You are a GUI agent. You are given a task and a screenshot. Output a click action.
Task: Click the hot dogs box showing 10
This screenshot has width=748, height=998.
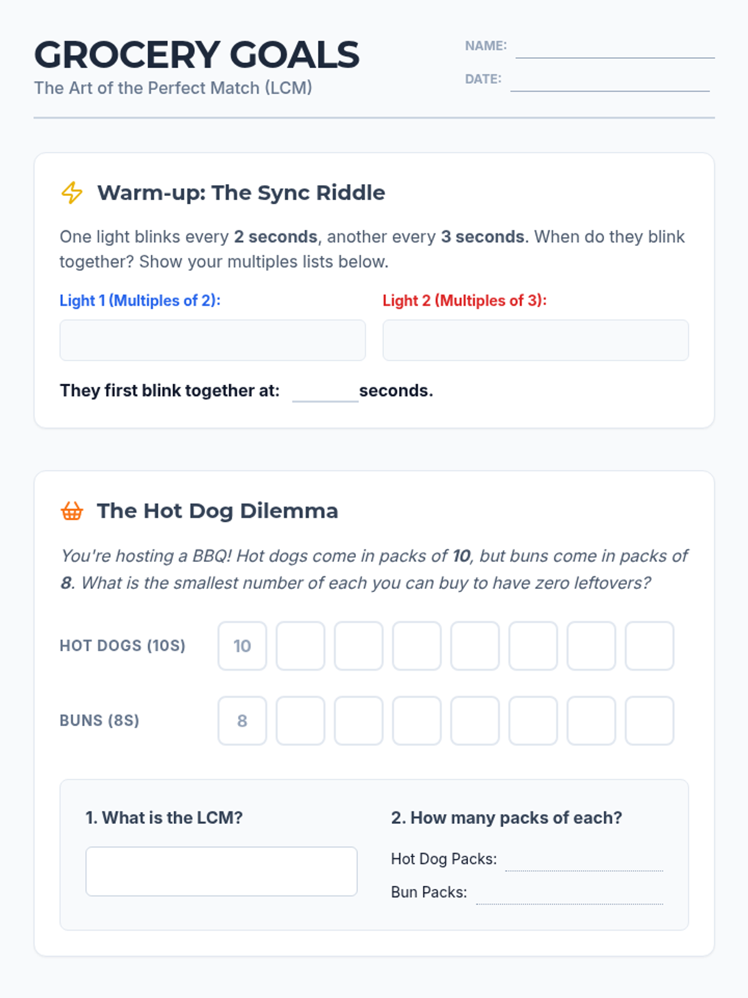point(242,646)
